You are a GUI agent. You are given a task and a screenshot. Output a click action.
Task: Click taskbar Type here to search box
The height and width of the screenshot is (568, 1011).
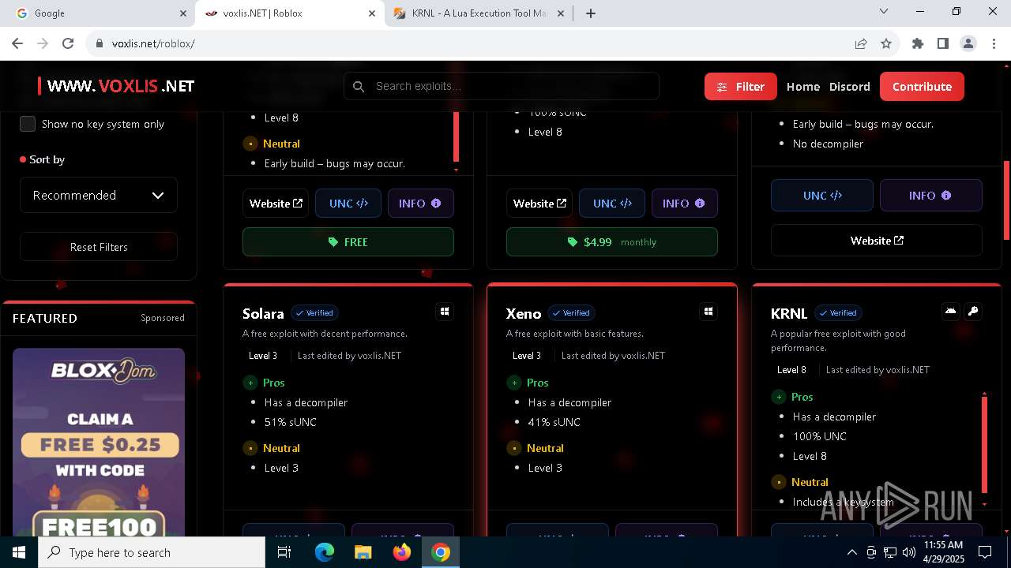(152, 552)
